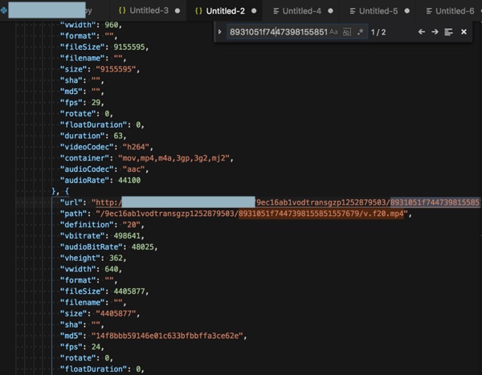Click the highlighted match in path line
Viewport: 482px width, 375px height.
(x=321, y=214)
